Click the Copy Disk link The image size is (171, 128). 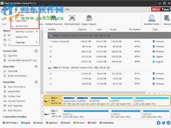click(13, 55)
